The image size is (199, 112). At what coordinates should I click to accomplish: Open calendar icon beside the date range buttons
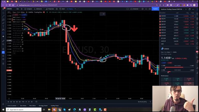(36, 102)
